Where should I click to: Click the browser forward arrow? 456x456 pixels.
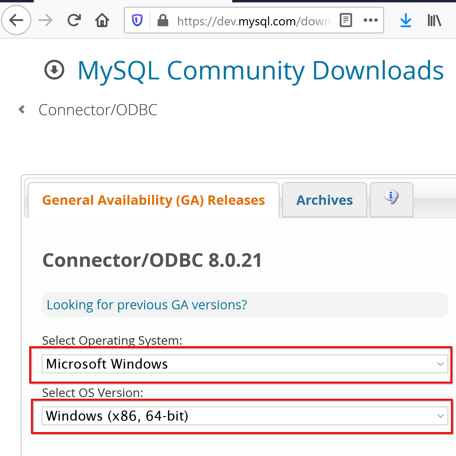pos(45,20)
